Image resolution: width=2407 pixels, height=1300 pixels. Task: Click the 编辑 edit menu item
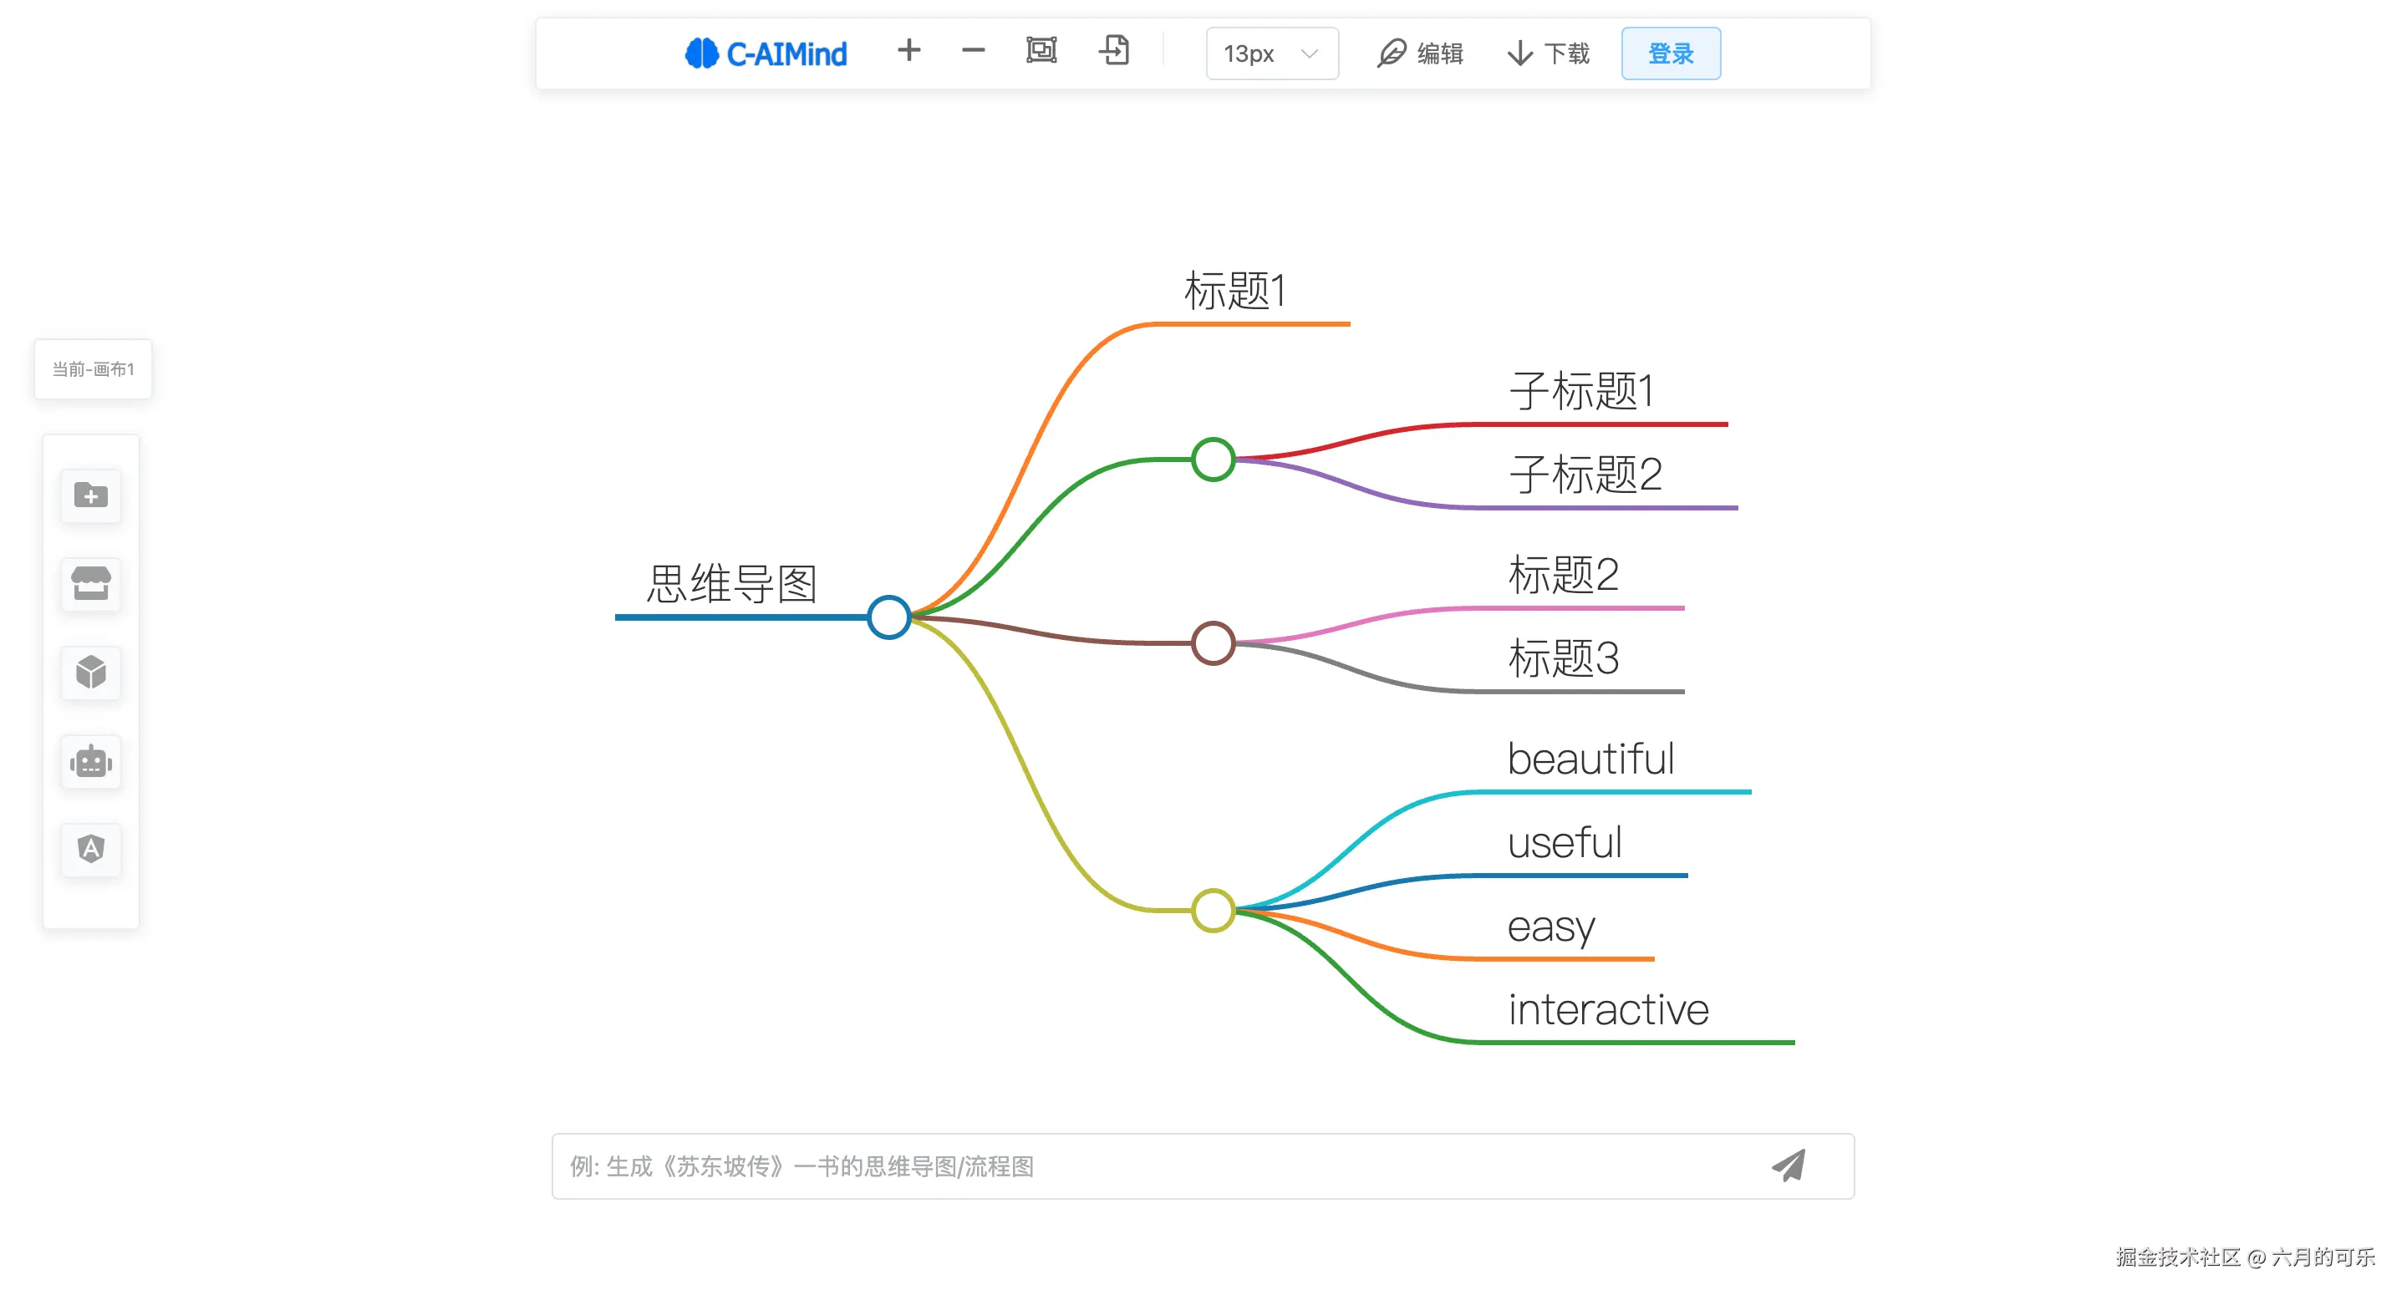(1419, 53)
